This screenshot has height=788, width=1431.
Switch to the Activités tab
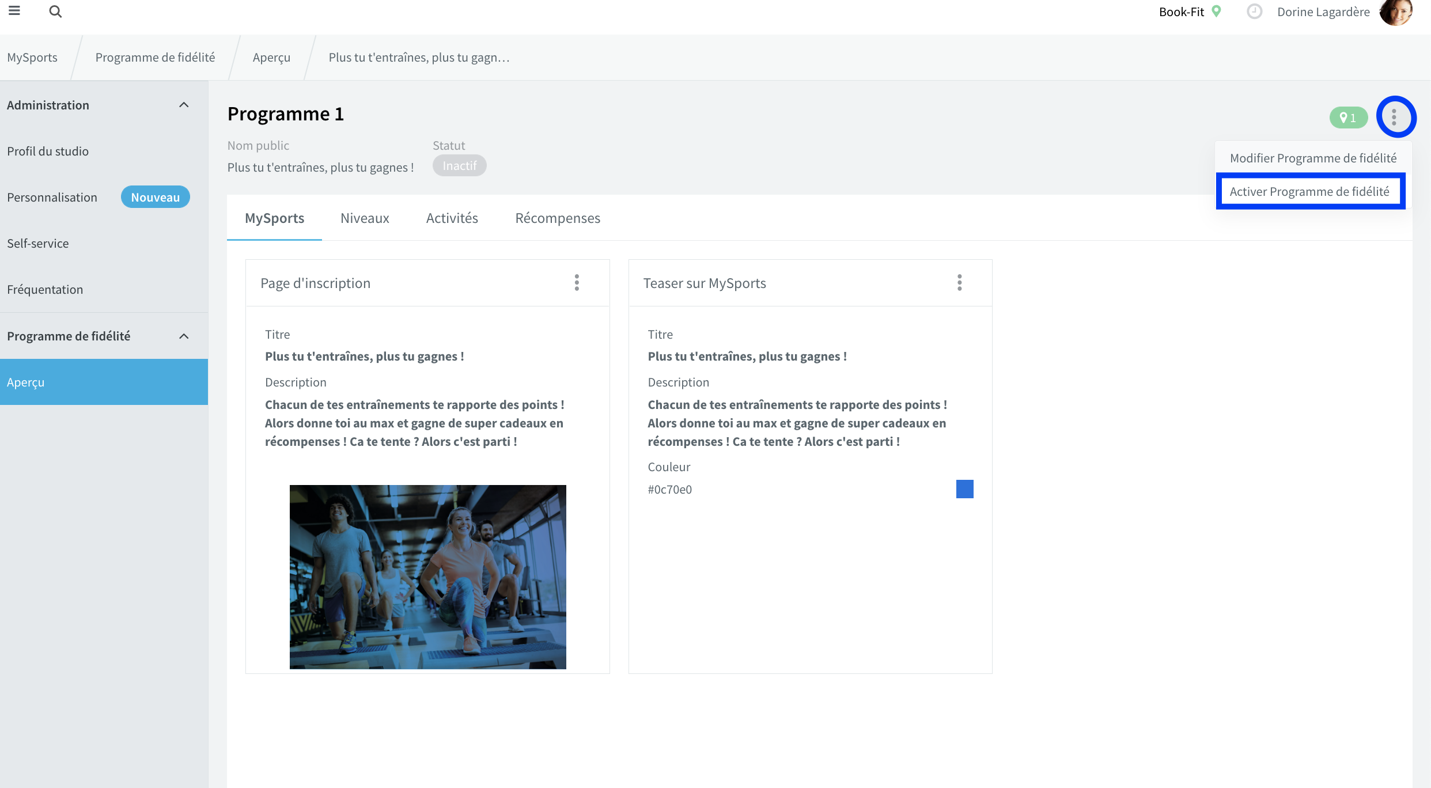pos(452,218)
